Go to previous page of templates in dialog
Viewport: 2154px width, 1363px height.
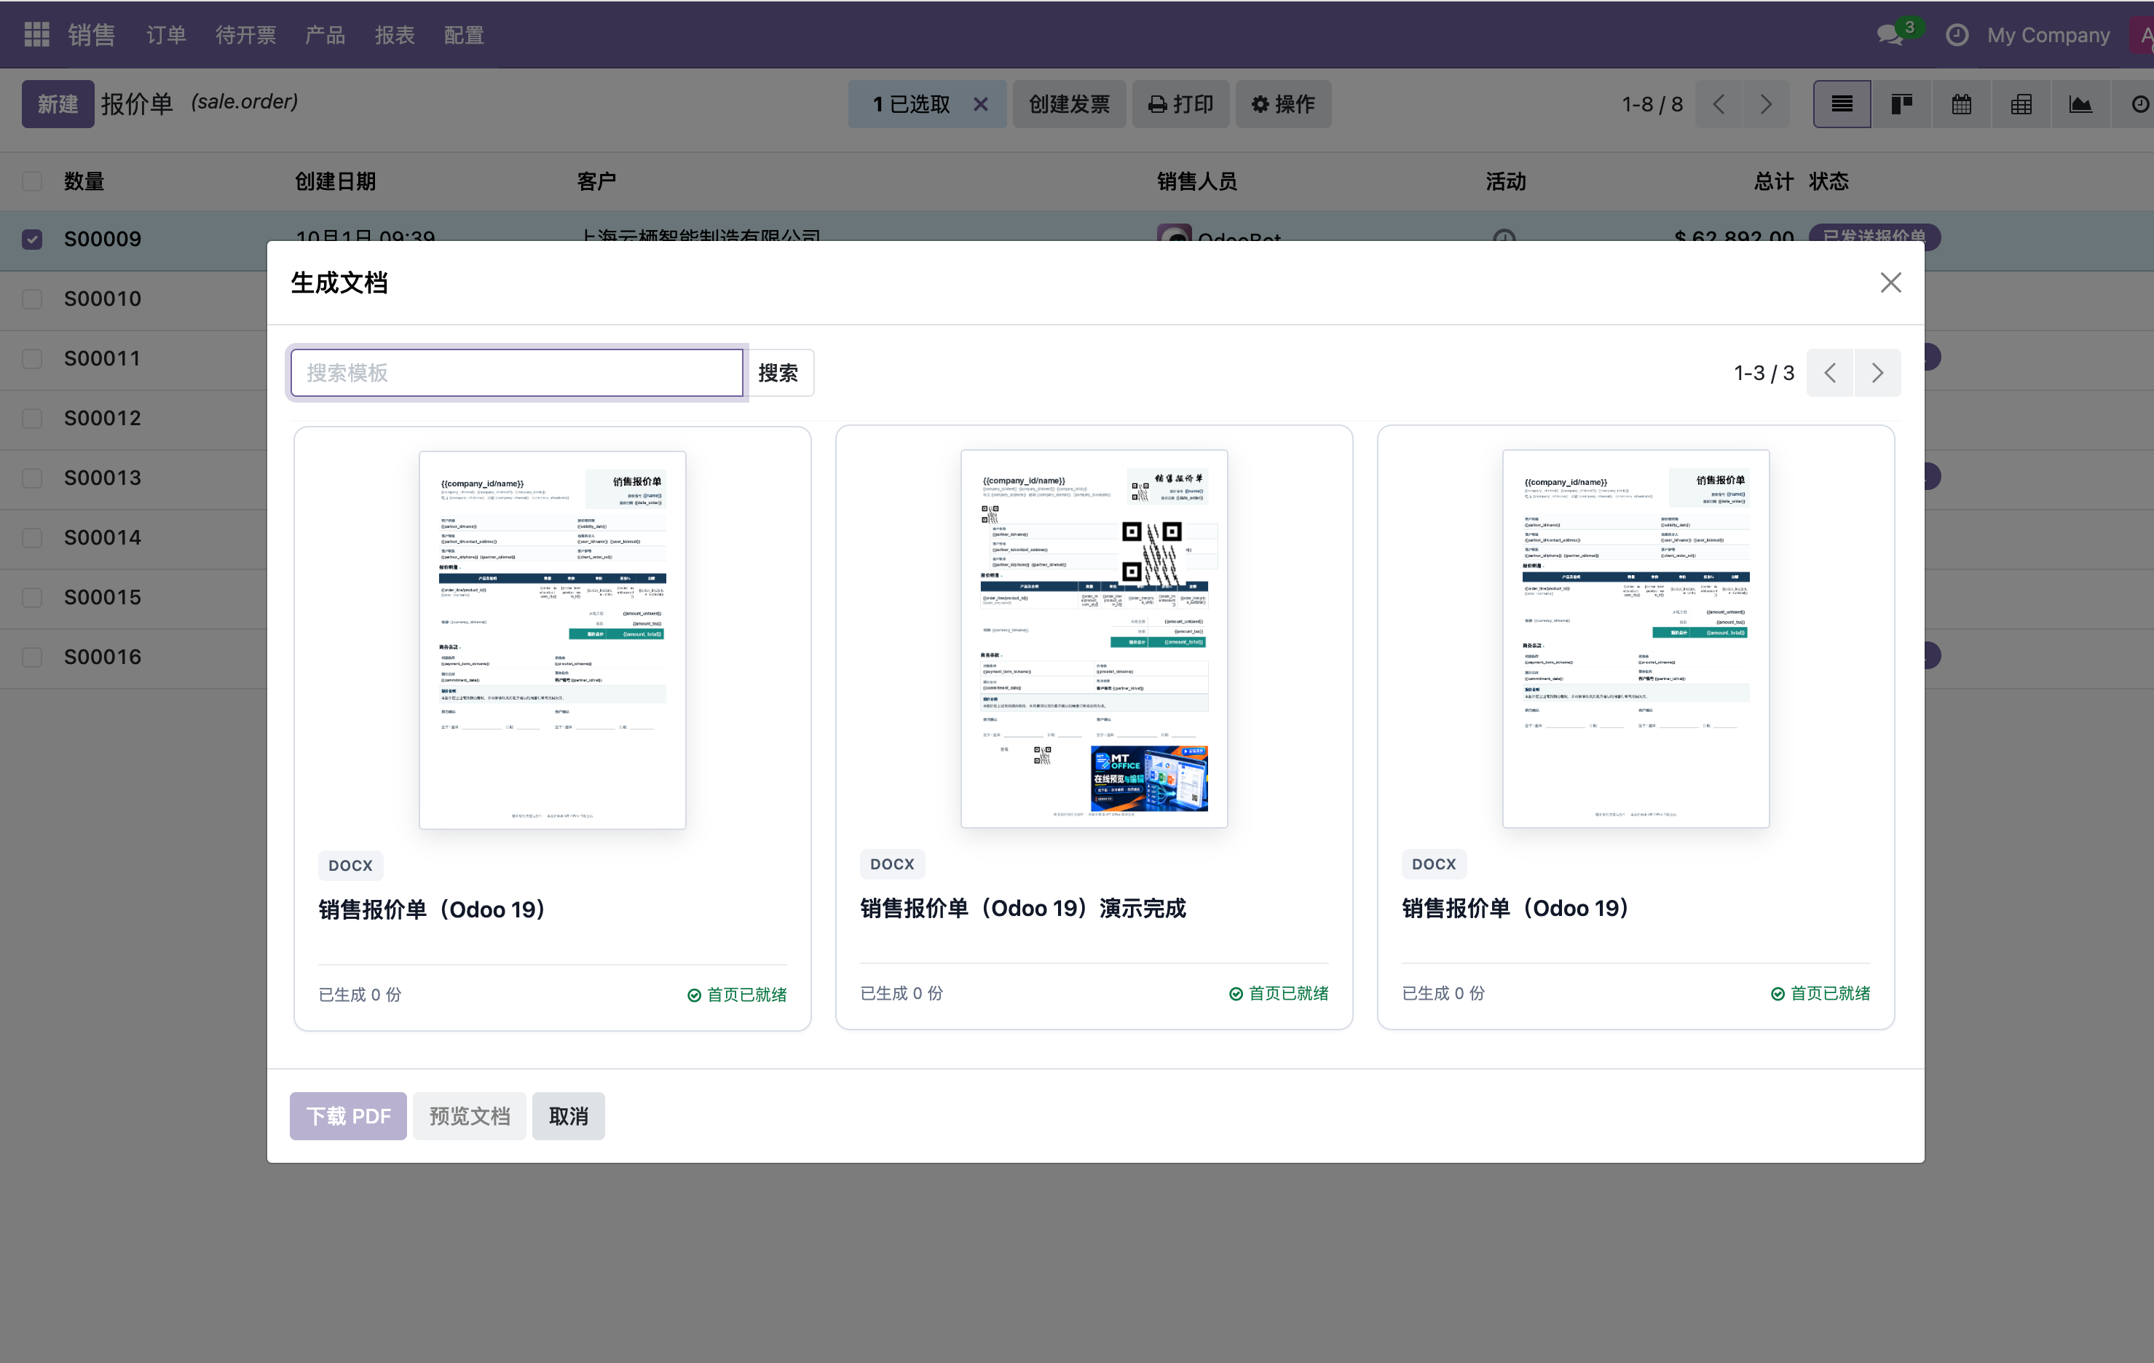(x=1830, y=373)
